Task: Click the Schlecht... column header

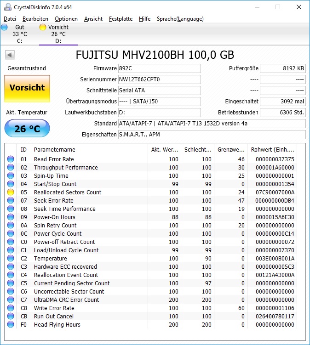Action: (198, 150)
